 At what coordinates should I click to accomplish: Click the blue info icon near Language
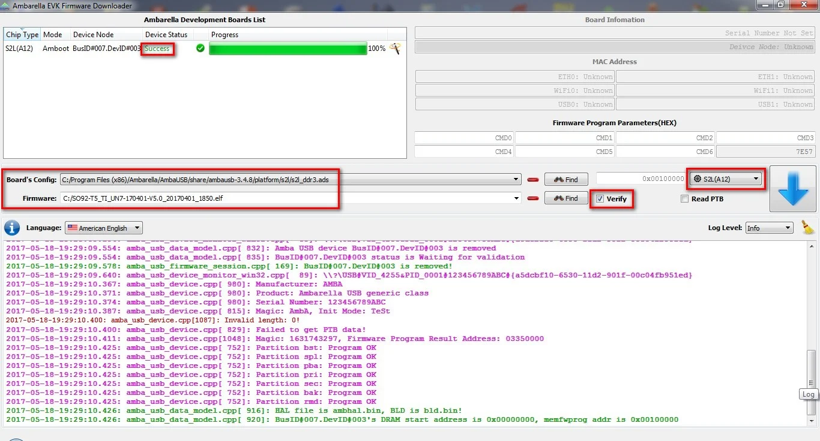[x=11, y=228]
